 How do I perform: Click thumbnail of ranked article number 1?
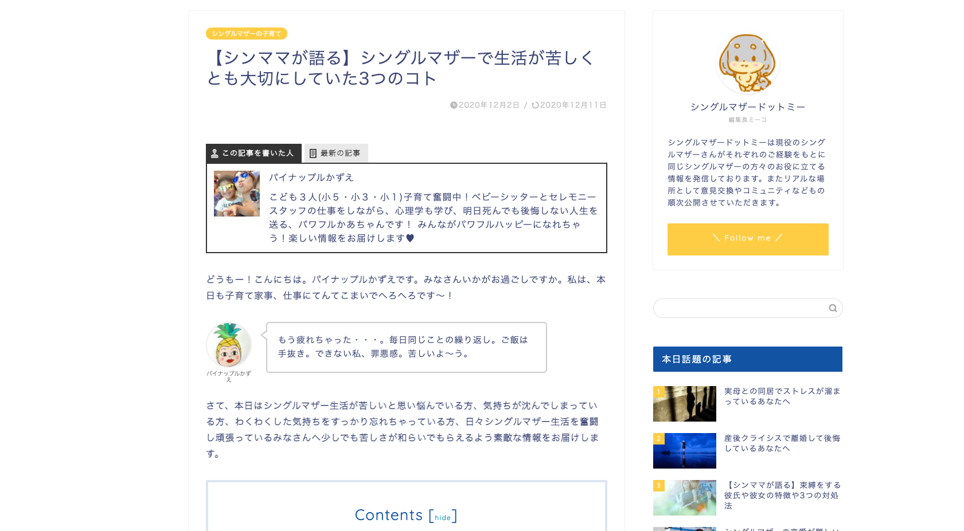coord(685,404)
